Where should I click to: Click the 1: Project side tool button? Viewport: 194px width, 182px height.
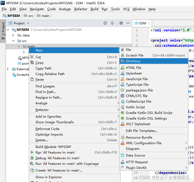3,30
